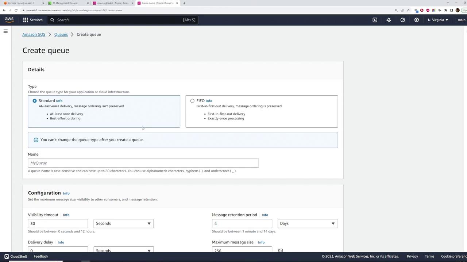Close the video-uploaded Topics tab
Screen dimensions: 467x262
(x=132, y=3)
